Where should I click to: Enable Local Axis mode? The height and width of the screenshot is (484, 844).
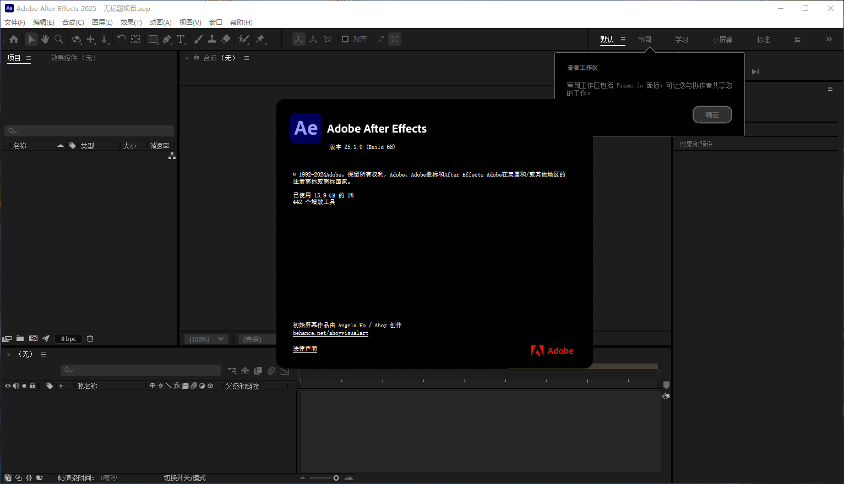click(299, 39)
